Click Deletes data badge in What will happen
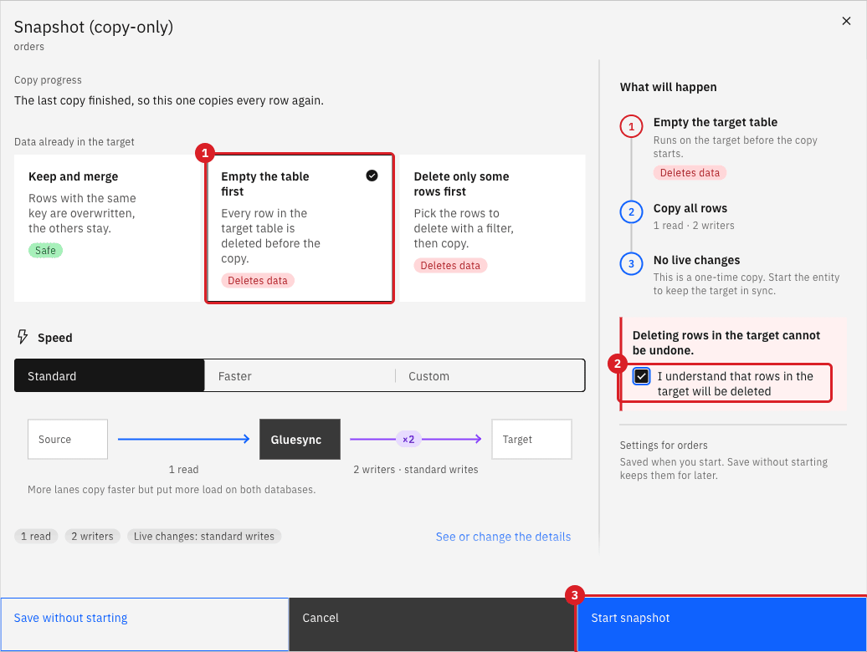 coord(690,173)
